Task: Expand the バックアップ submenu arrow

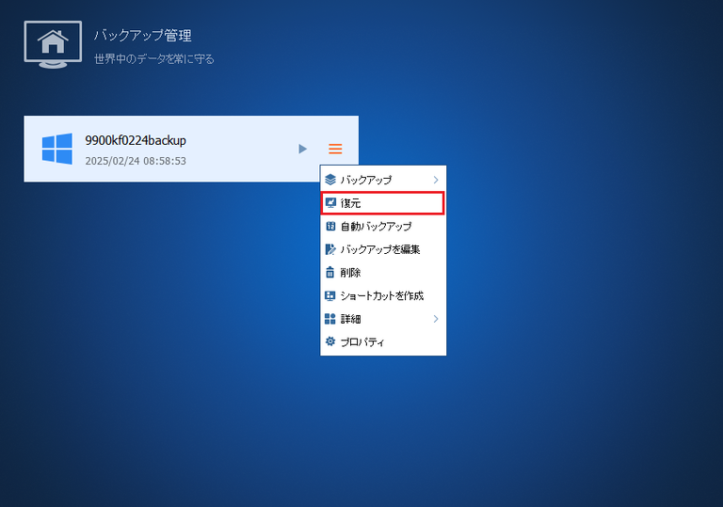Action: pos(436,180)
